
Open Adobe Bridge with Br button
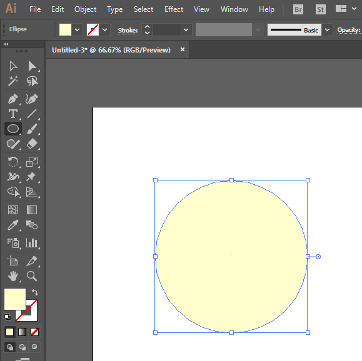pyautogui.click(x=298, y=9)
